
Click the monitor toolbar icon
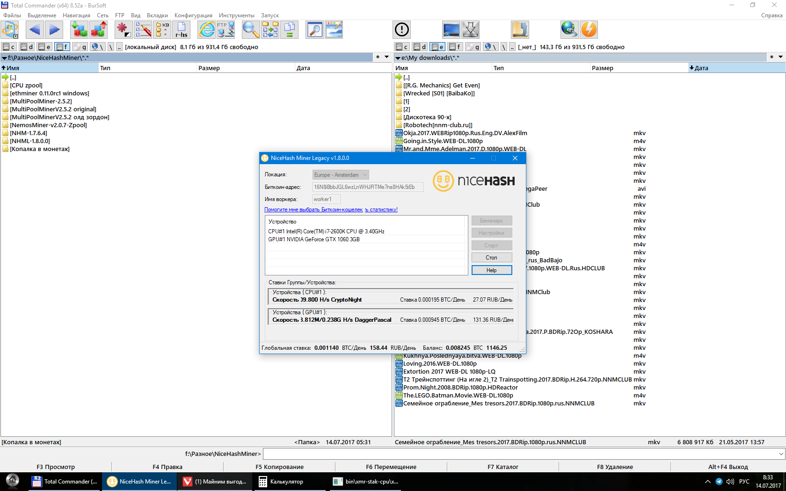451,30
